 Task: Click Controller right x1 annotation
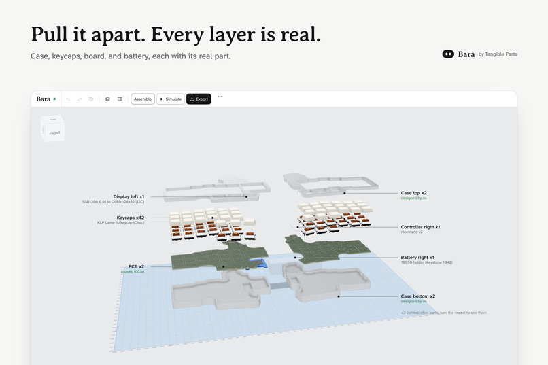[420, 227]
